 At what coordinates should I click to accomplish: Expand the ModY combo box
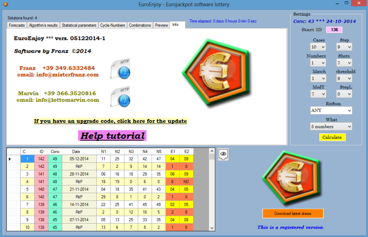(x=318, y=94)
